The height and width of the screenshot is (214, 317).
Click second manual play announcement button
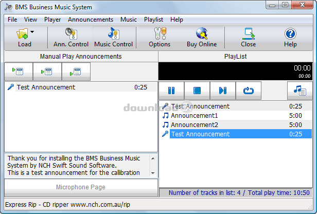tap(47, 72)
